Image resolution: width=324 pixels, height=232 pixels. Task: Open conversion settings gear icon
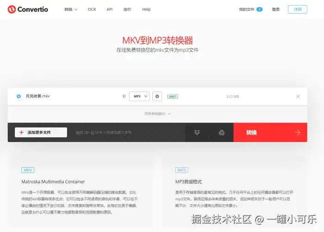pos(157,97)
